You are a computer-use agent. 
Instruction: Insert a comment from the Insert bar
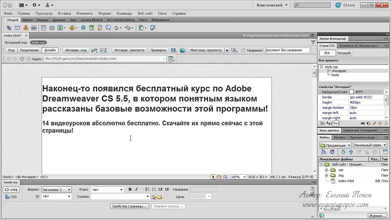(108, 28)
